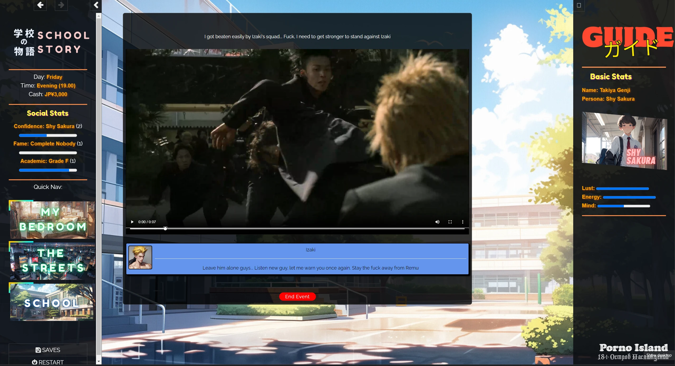Play the event video

tap(132, 222)
